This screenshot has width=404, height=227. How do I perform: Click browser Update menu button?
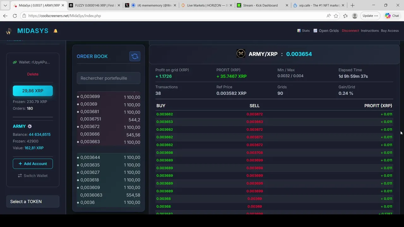pyautogui.click(x=370, y=16)
